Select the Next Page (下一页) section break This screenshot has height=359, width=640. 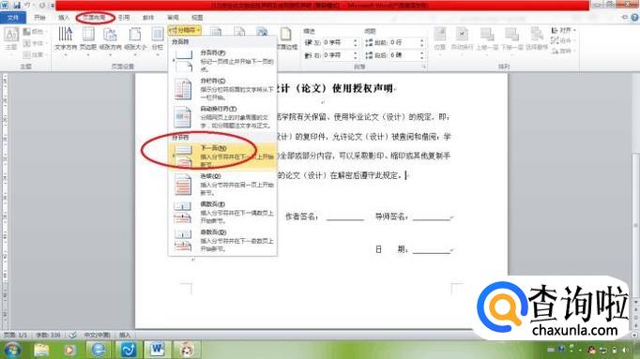(222, 157)
